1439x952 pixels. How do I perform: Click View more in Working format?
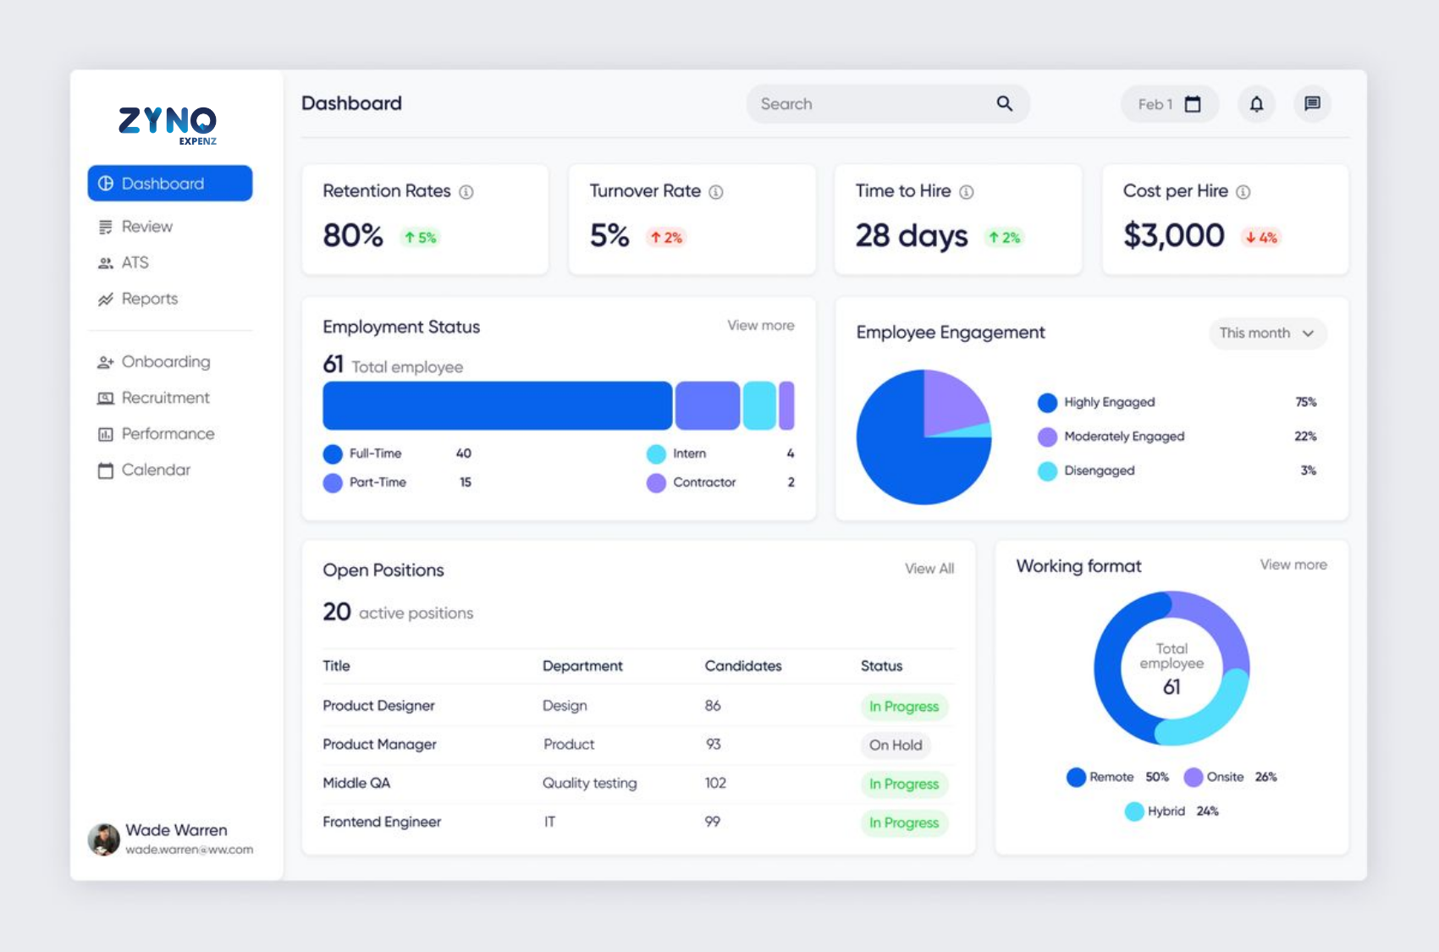pyautogui.click(x=1293, y=564)
